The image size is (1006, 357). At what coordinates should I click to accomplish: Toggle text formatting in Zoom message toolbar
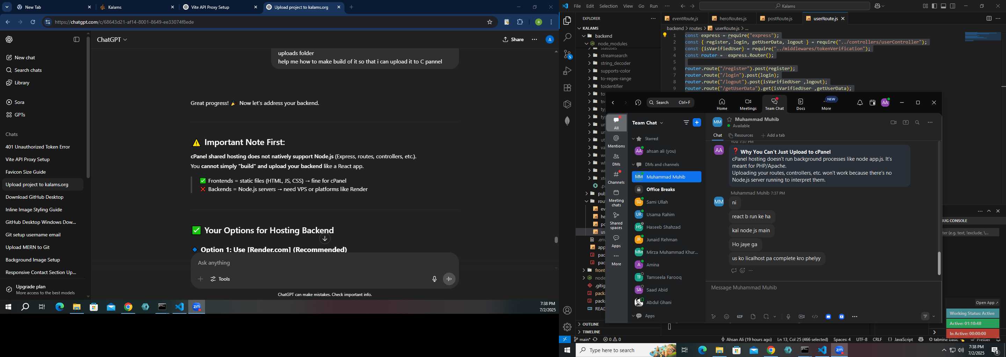pos(713,317)
